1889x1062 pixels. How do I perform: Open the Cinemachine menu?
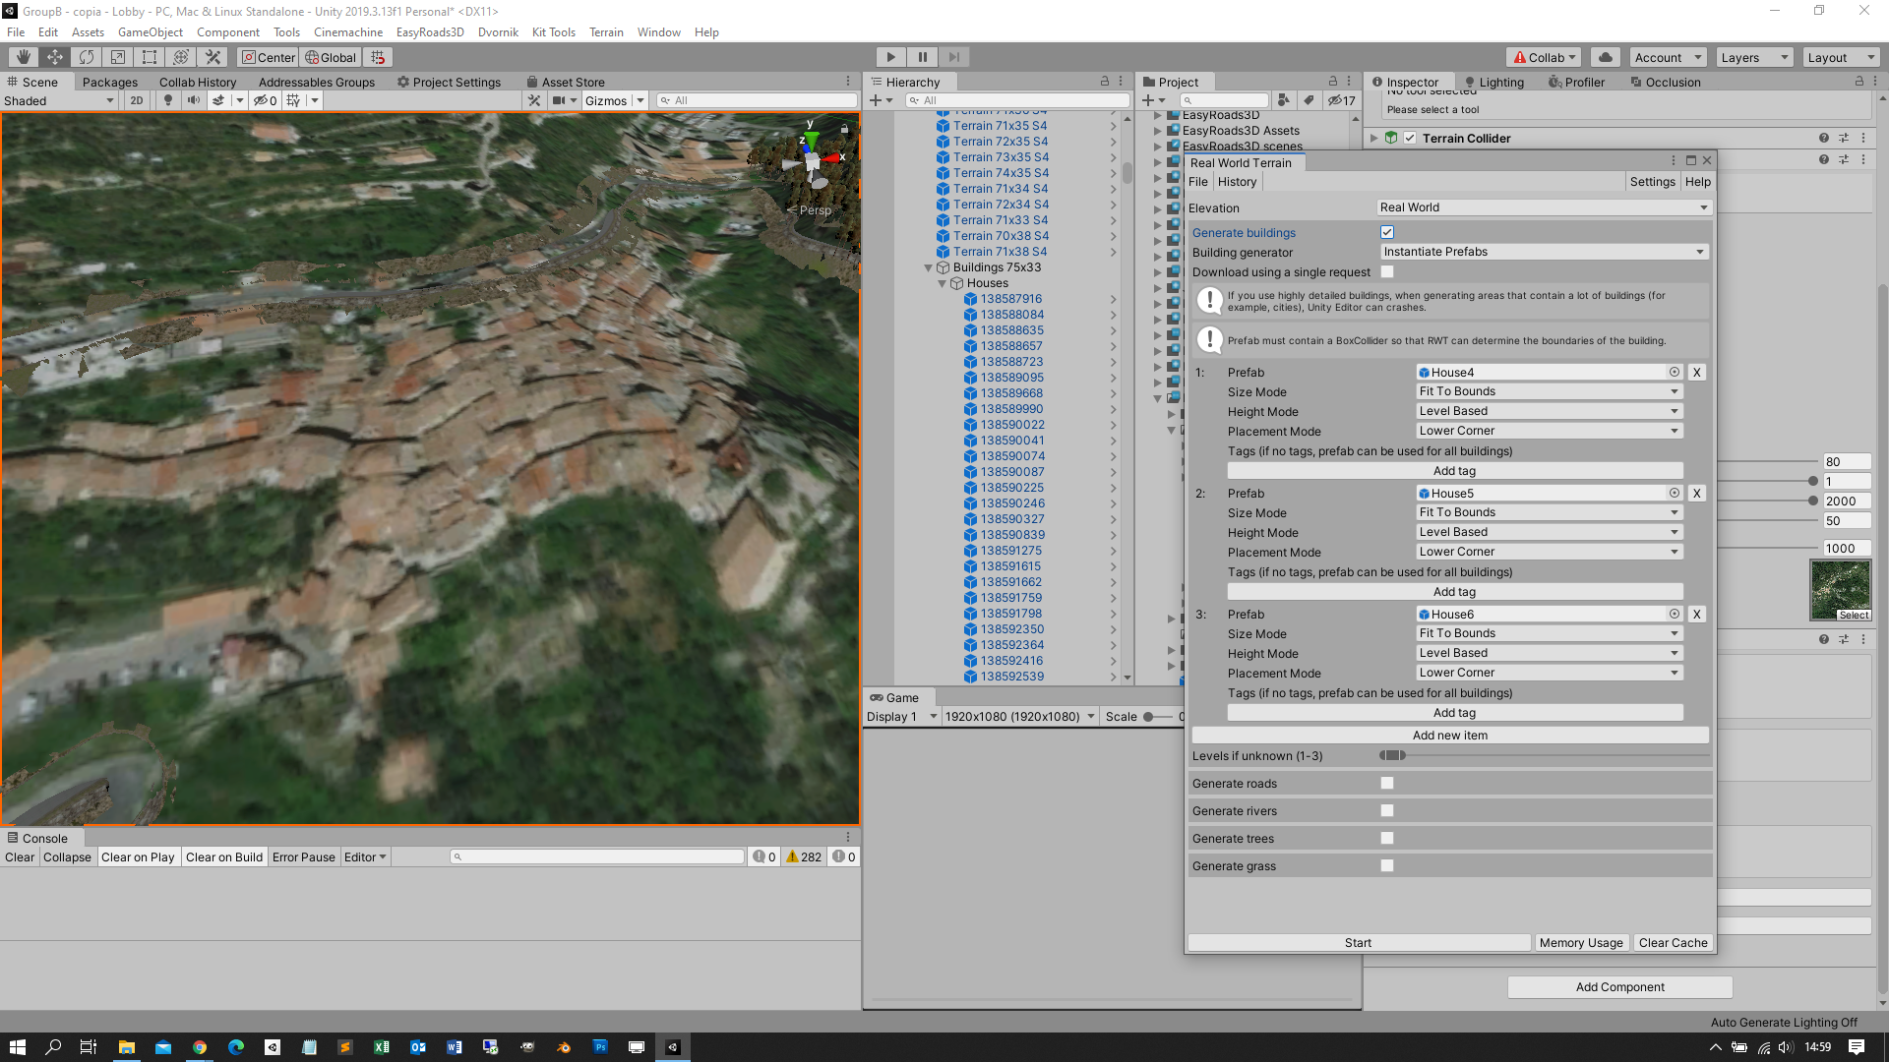coord(348,32)
